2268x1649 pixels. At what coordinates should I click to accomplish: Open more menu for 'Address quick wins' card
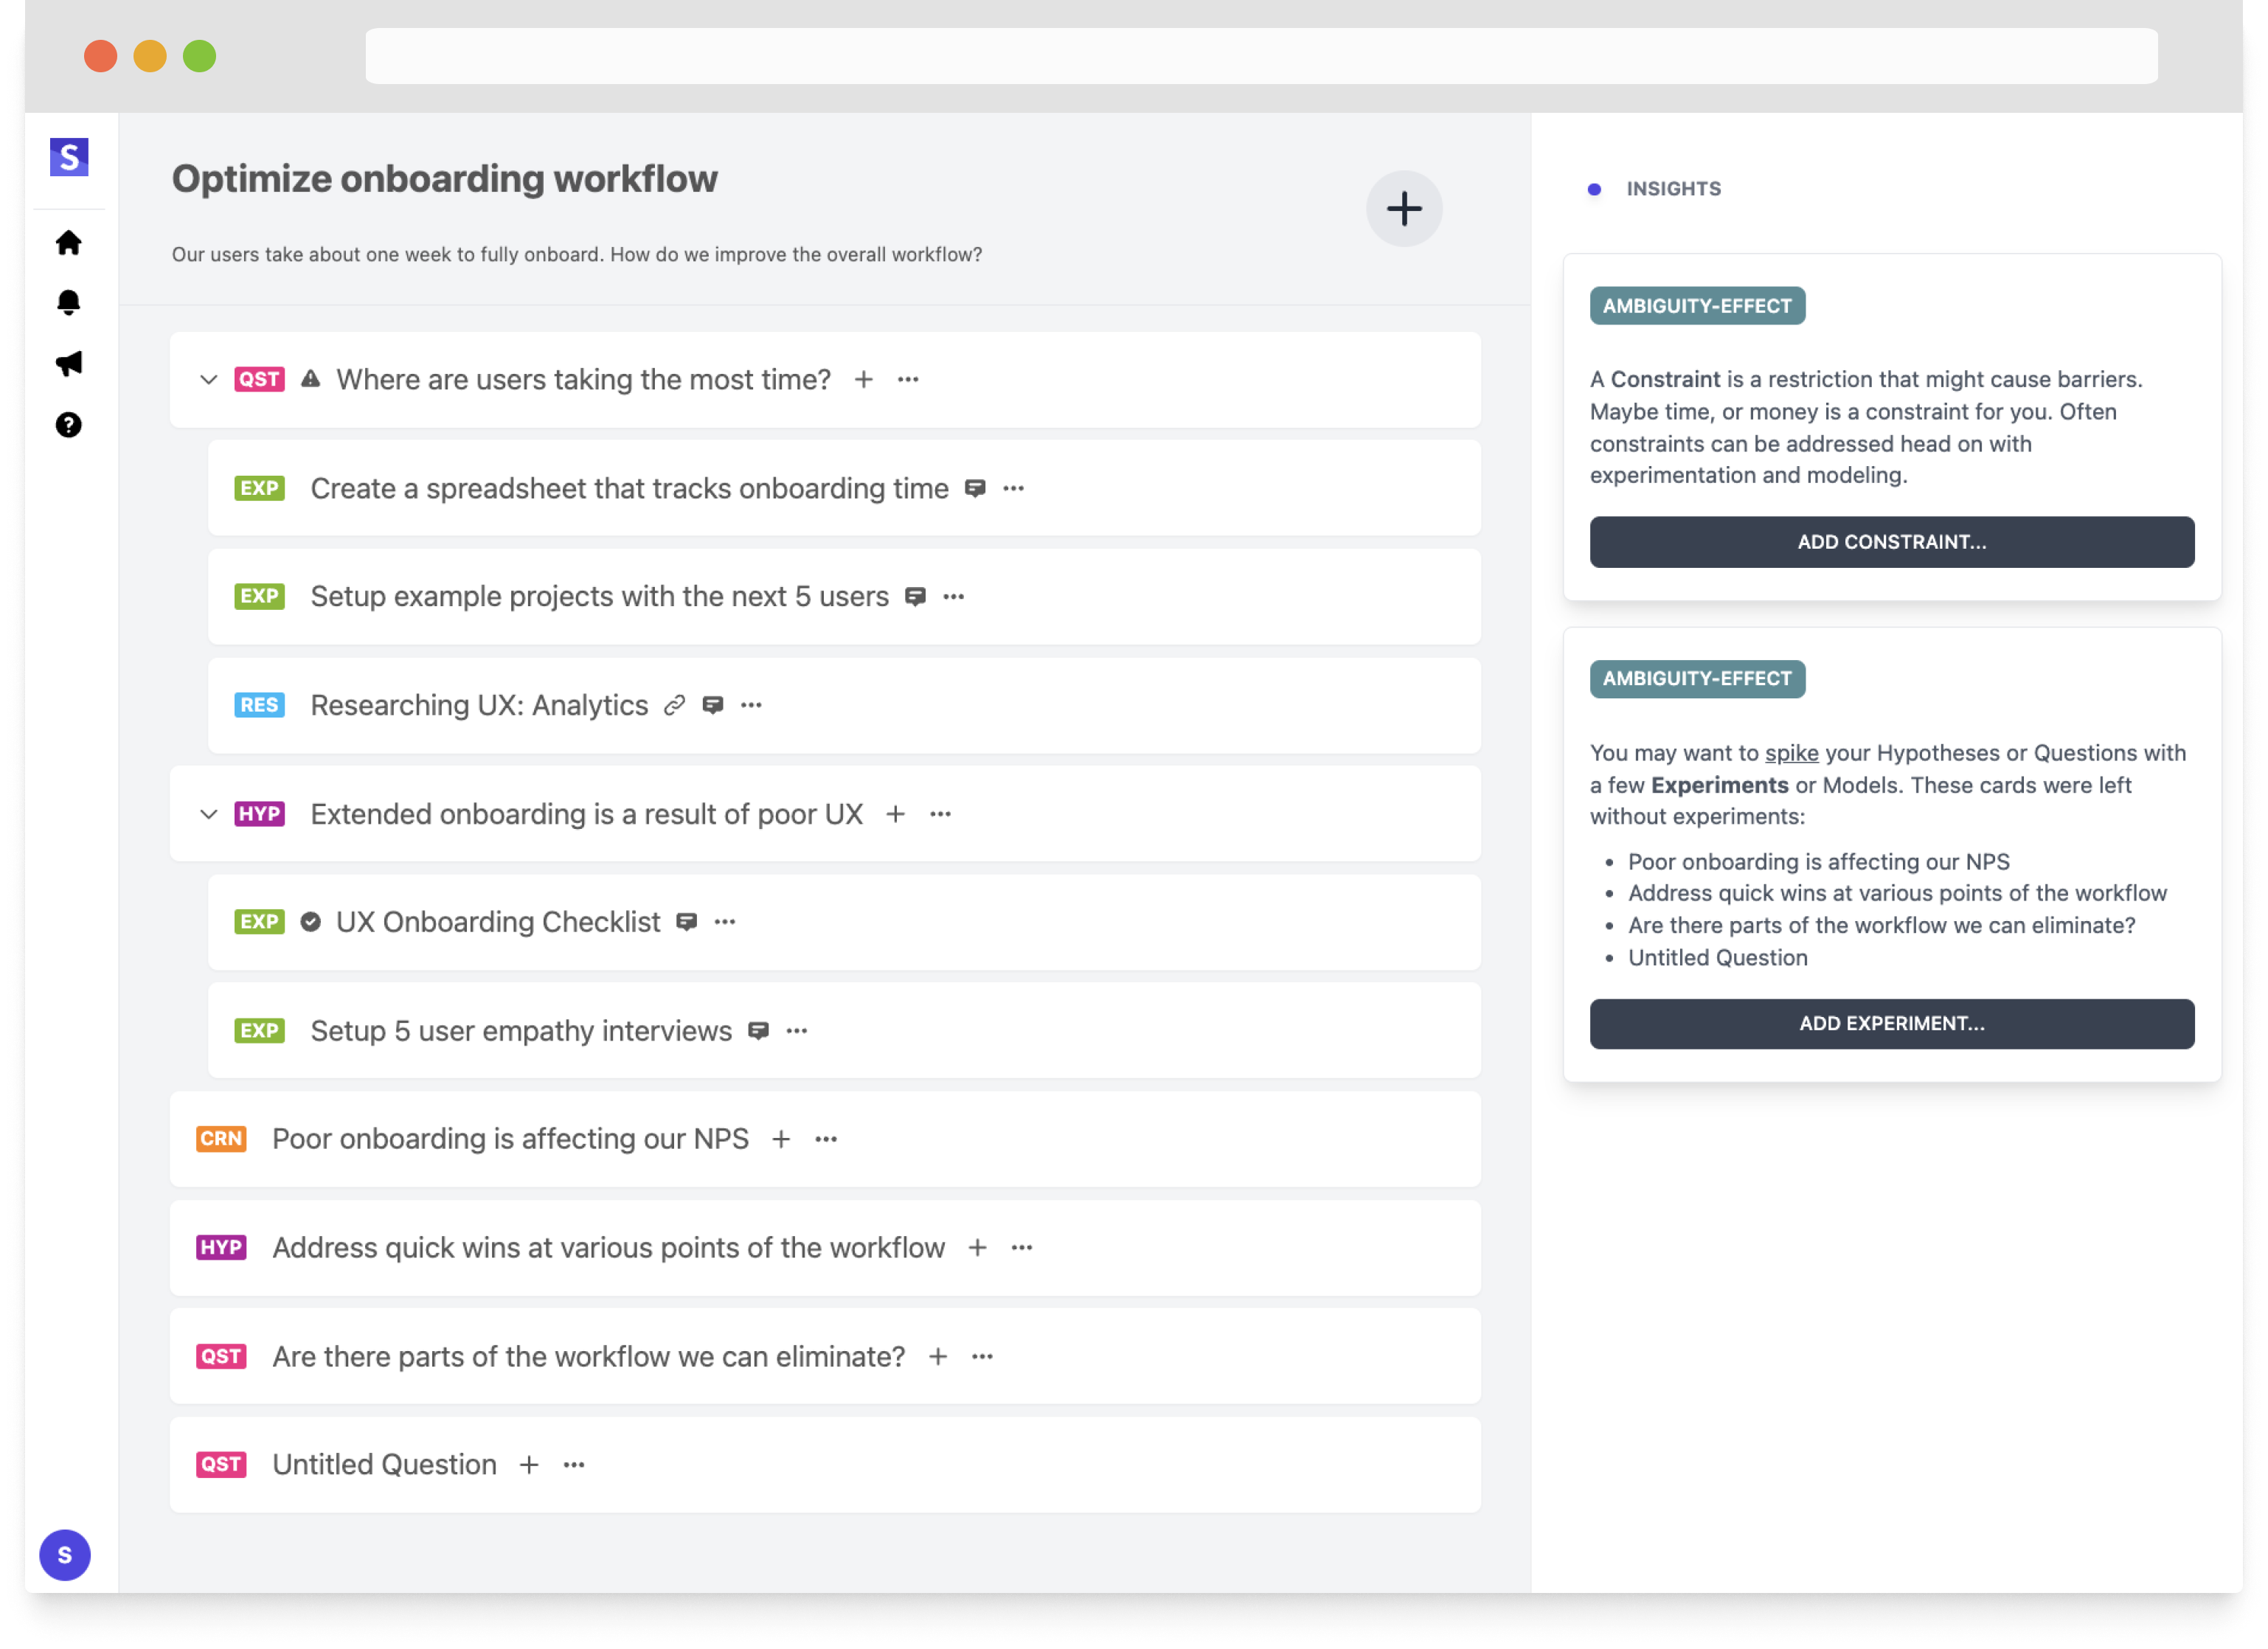pos(1022,1248)
